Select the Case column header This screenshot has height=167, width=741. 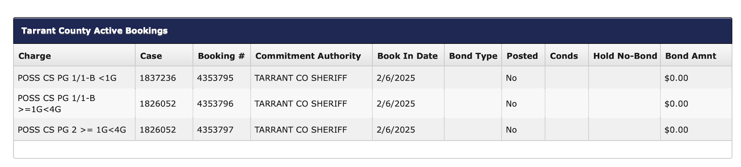click(151, 56)
